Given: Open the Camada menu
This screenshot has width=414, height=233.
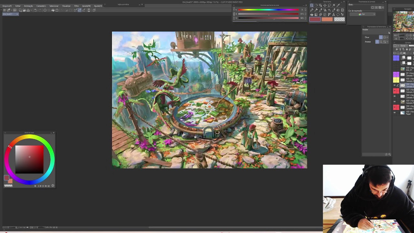Looking at the screenshot, I should 41,6.
